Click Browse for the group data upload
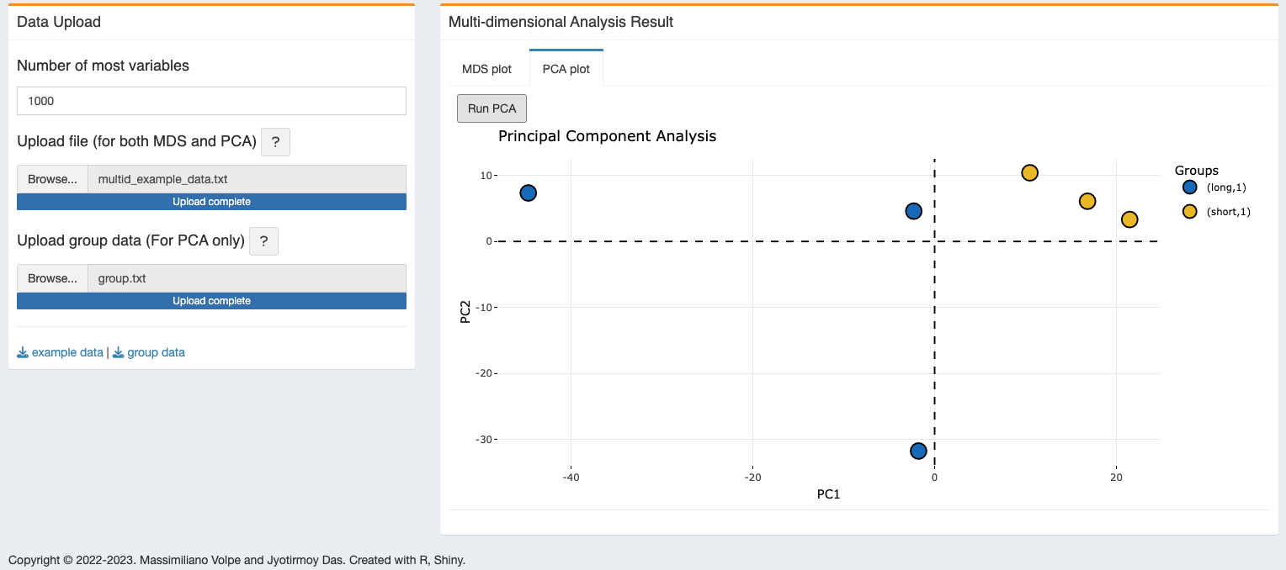Screen dimensions: 1286x570 [x=52, y=278]
